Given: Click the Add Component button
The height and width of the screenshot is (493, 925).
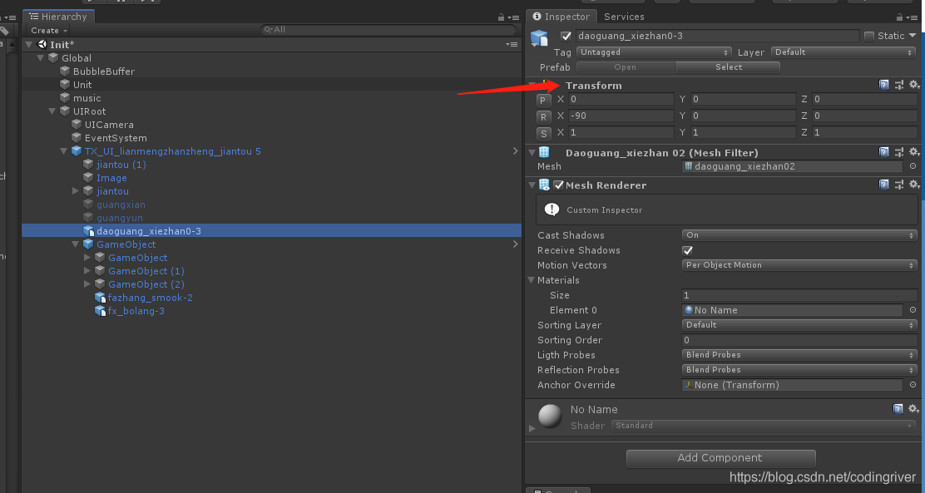Looking at the screenshot, I should pos(720,458).
